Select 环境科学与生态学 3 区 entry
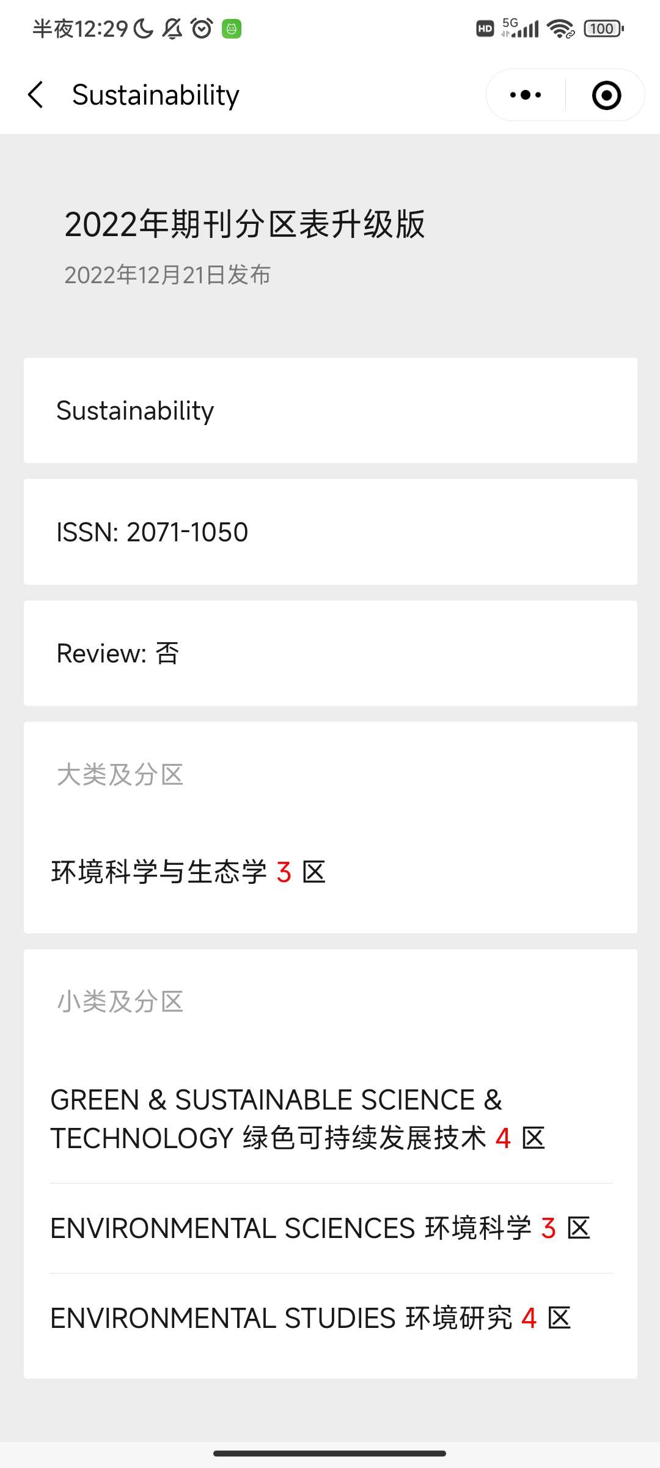 189,872
